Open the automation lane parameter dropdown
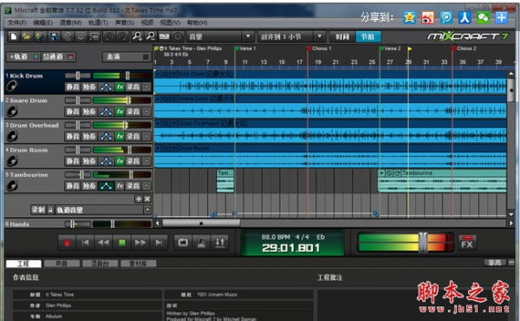 tap(147, 209)
